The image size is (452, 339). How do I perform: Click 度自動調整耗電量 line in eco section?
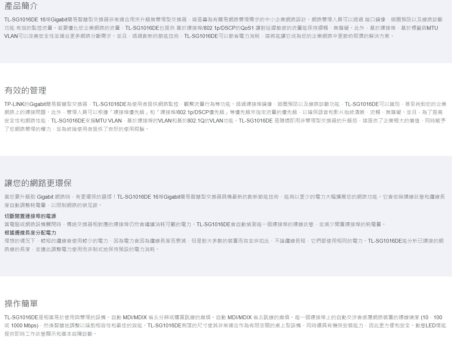click(25, 205)
